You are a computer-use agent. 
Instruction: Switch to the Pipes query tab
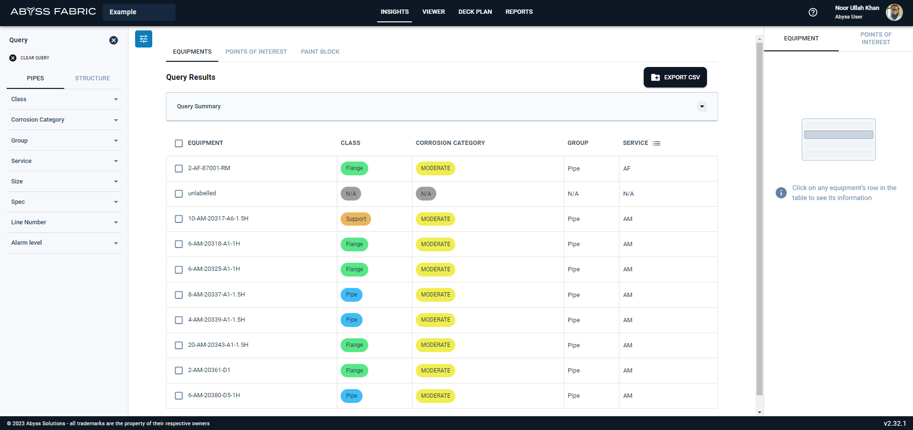35,78
